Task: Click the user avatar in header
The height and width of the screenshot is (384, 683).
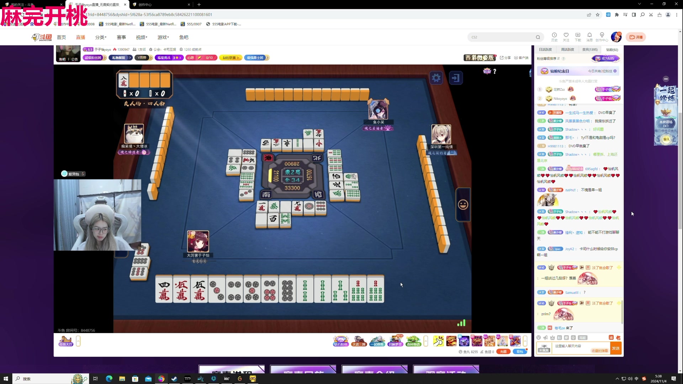Action: point(616,37)
